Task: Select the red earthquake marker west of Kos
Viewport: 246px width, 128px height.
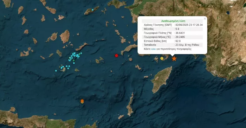Action: (116, 56)
